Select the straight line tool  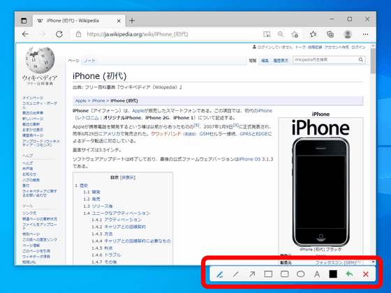(236, 274)
